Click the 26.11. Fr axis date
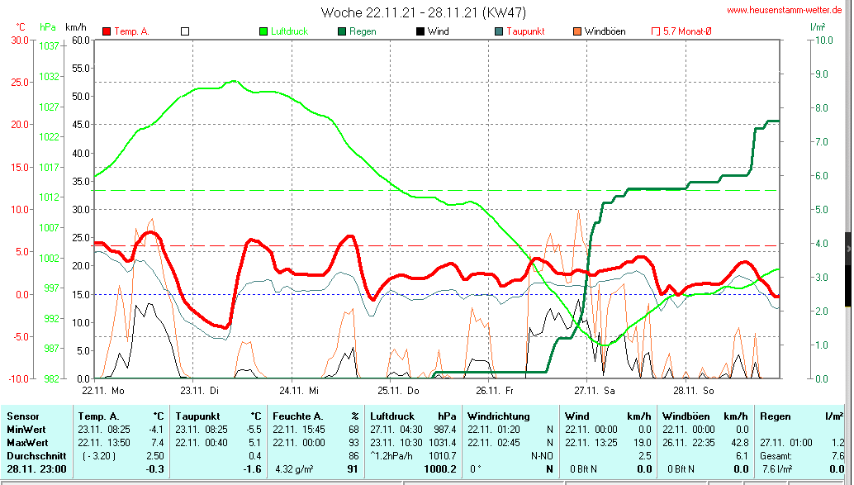Viewport: 854px width, 485px height. point(495,391)
